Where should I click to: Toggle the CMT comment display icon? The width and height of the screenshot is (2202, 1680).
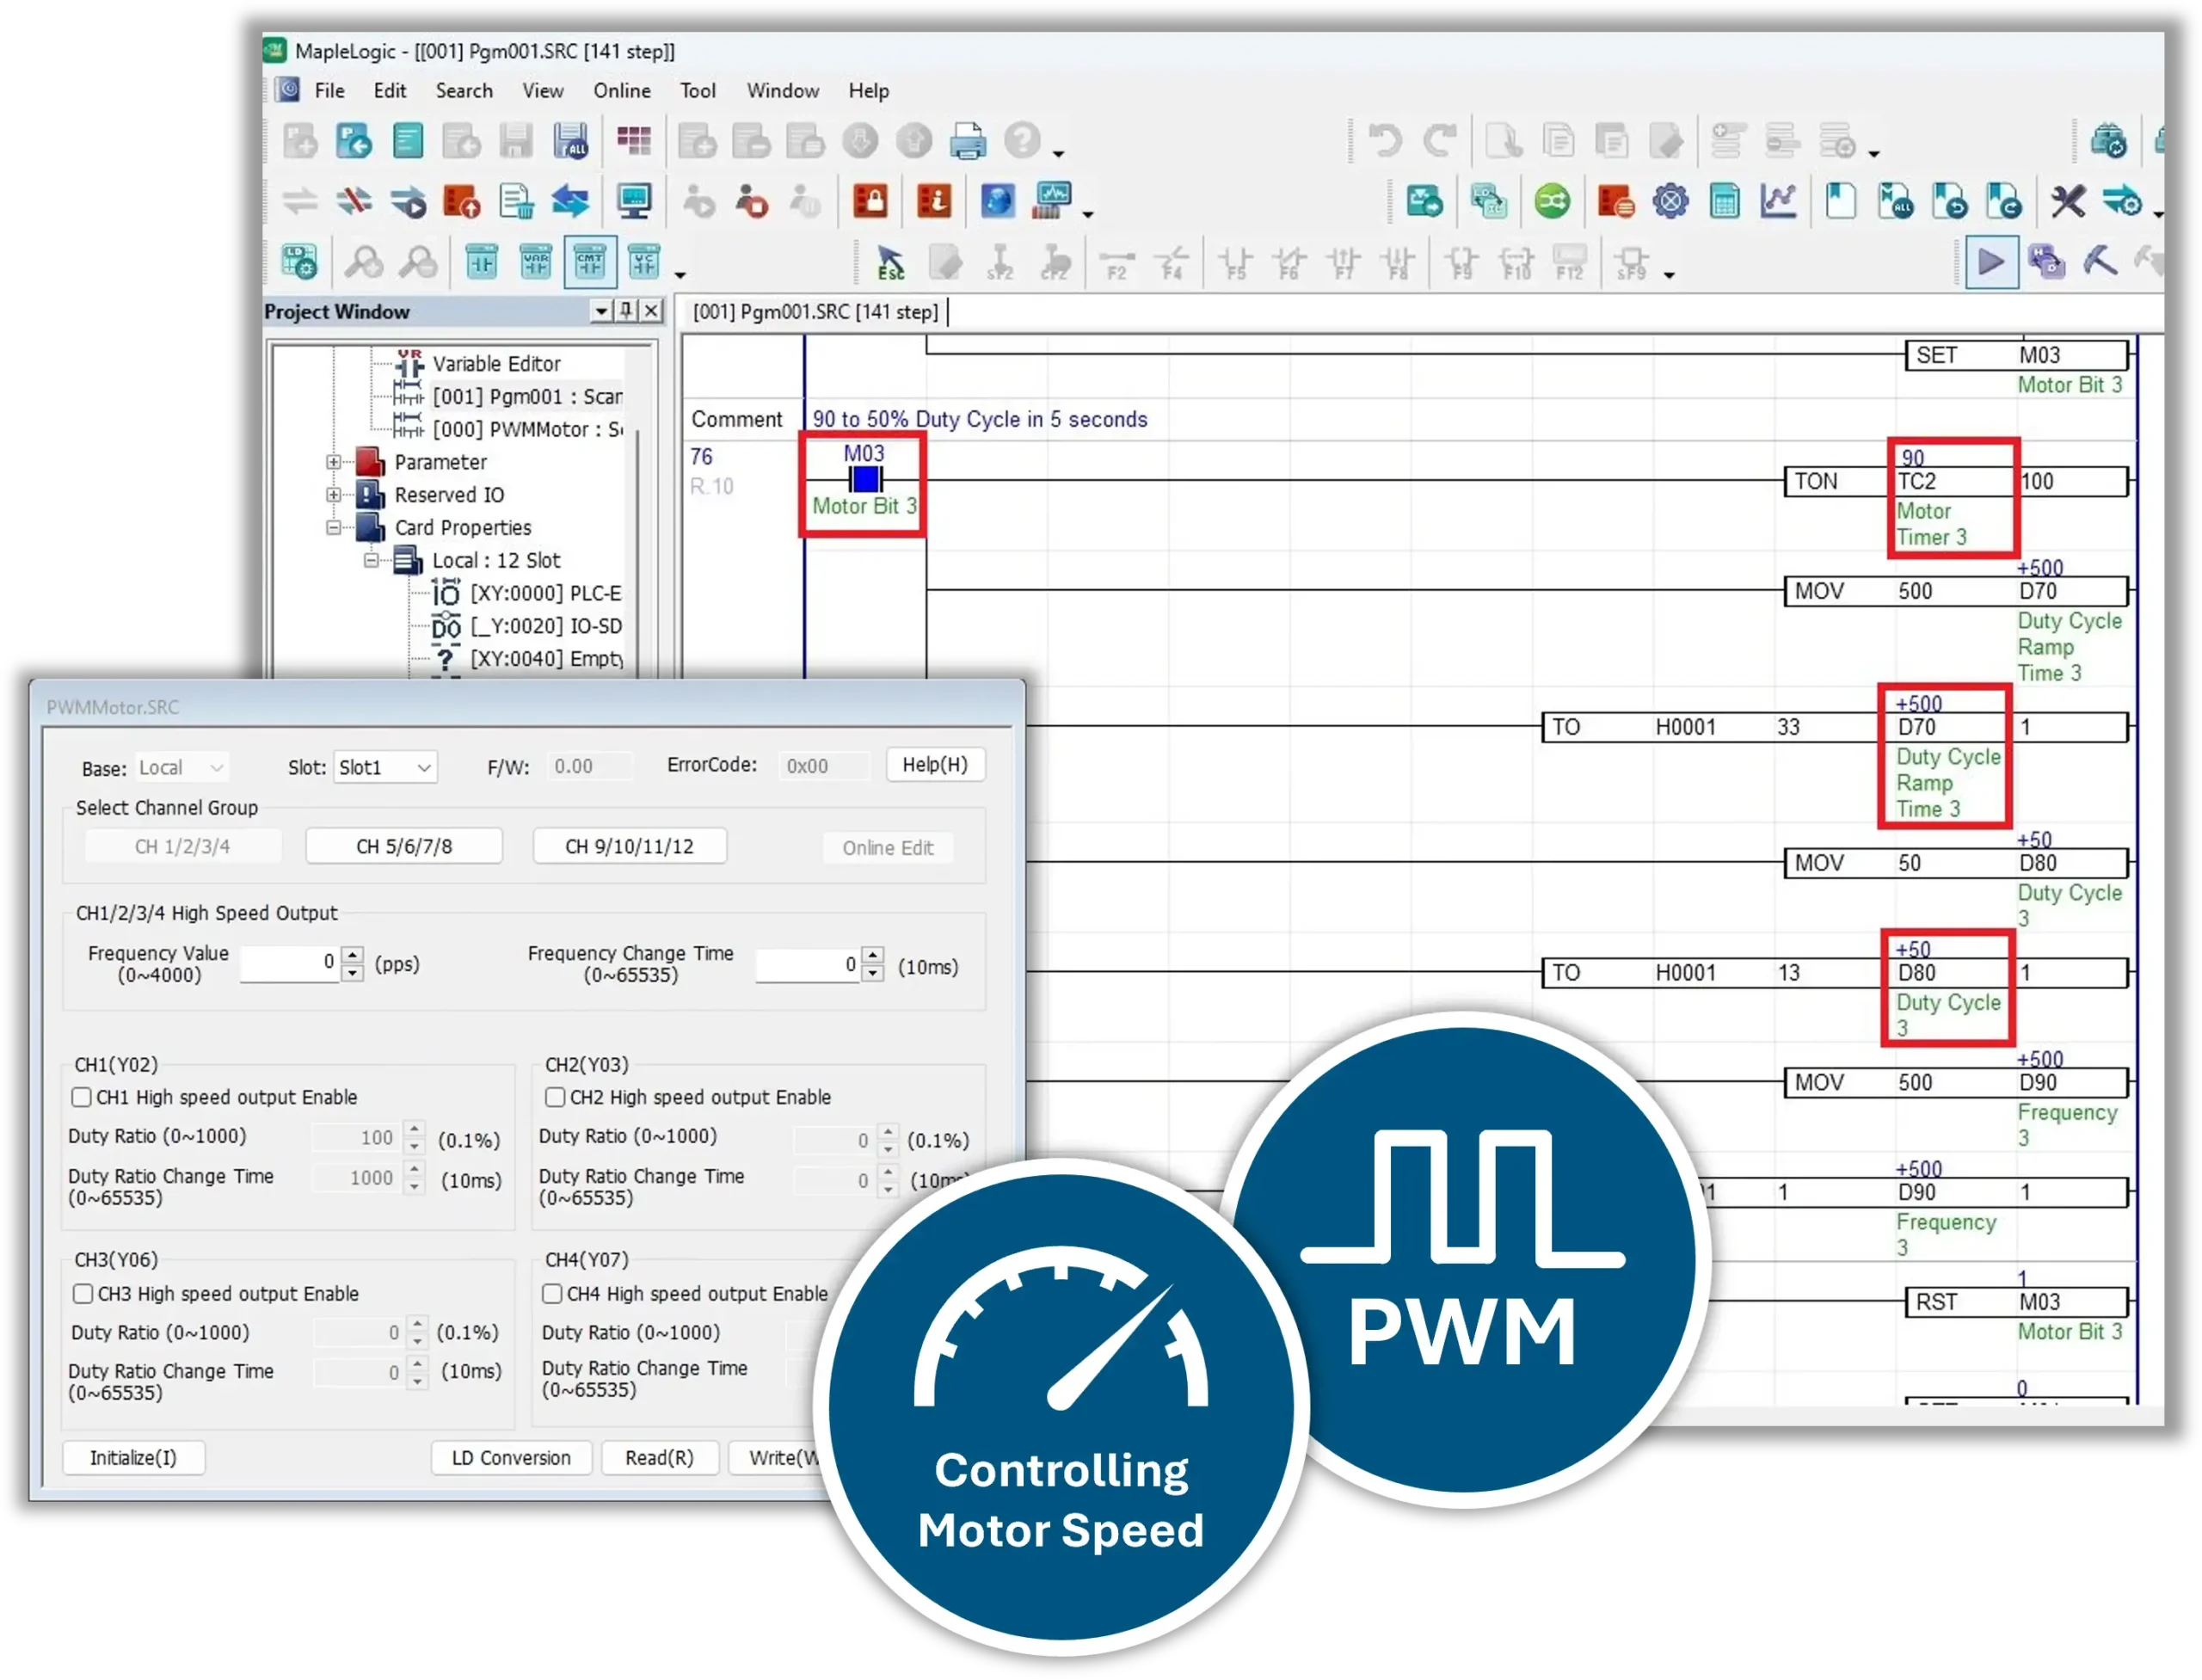(589, 262)
